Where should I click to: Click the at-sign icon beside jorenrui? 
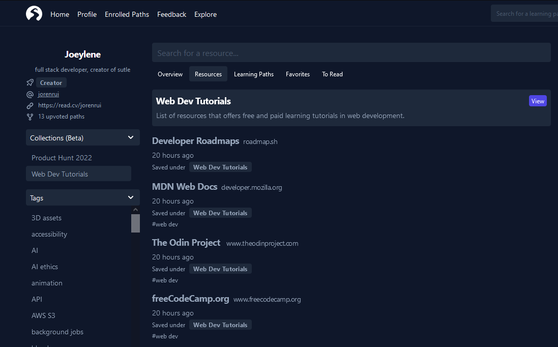(30, 94)
